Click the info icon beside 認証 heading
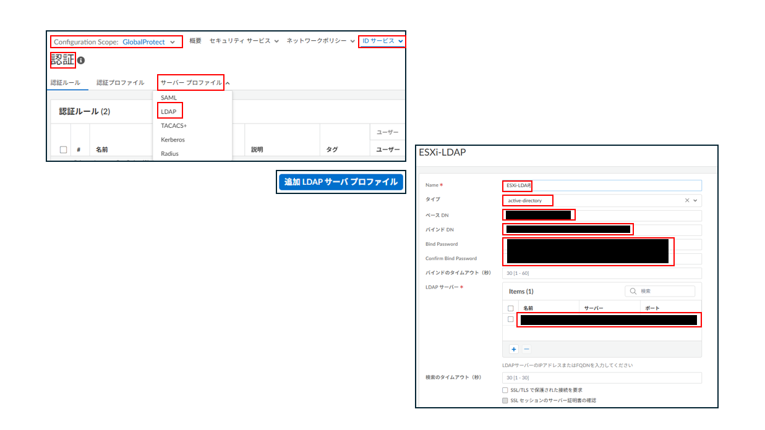 pyautogui.click(x=81, y=61)
